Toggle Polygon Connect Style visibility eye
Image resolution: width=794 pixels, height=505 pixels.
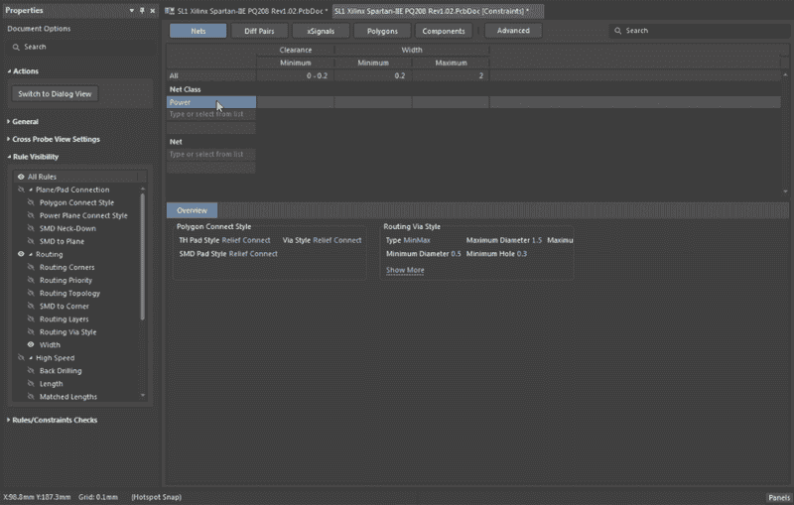31,202
